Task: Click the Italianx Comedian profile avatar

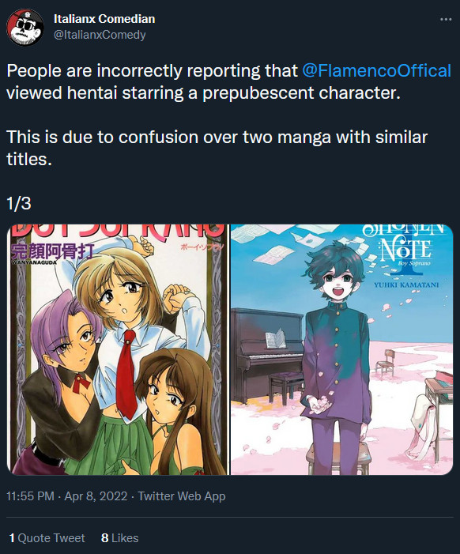Action: click(25, 27)
